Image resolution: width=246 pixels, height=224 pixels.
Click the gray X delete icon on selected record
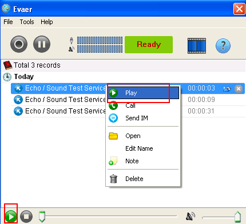tap(239, 89)
